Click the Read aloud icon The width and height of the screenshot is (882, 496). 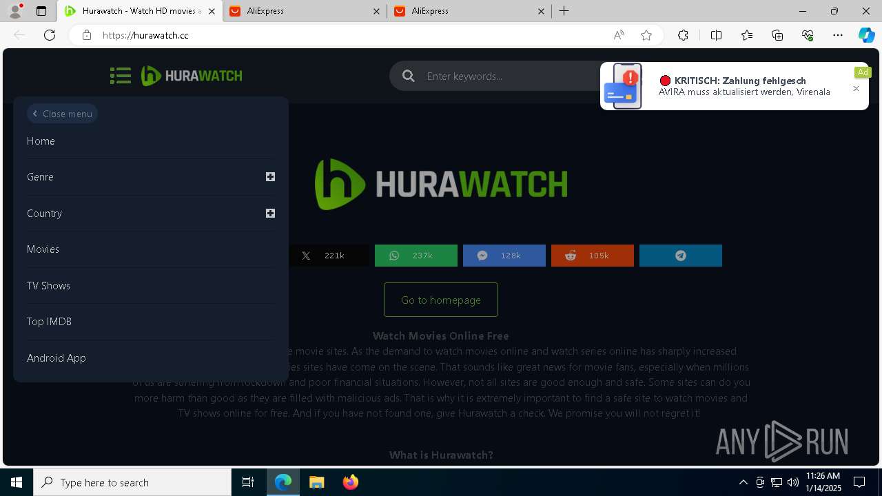click(619, 35)
